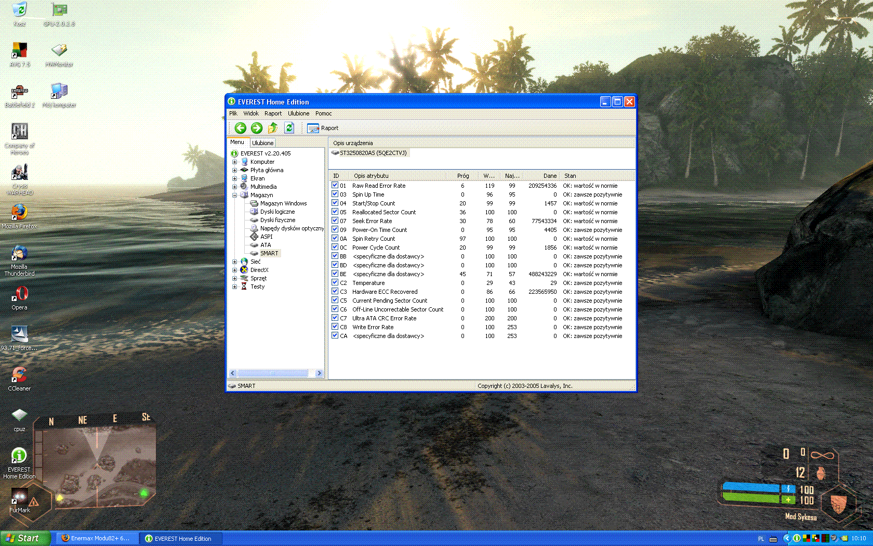The width and height of the screenshot is (873, 546).
Task: Uncheck the Seek Error Rate checkbox
Action: coord(335,220)
